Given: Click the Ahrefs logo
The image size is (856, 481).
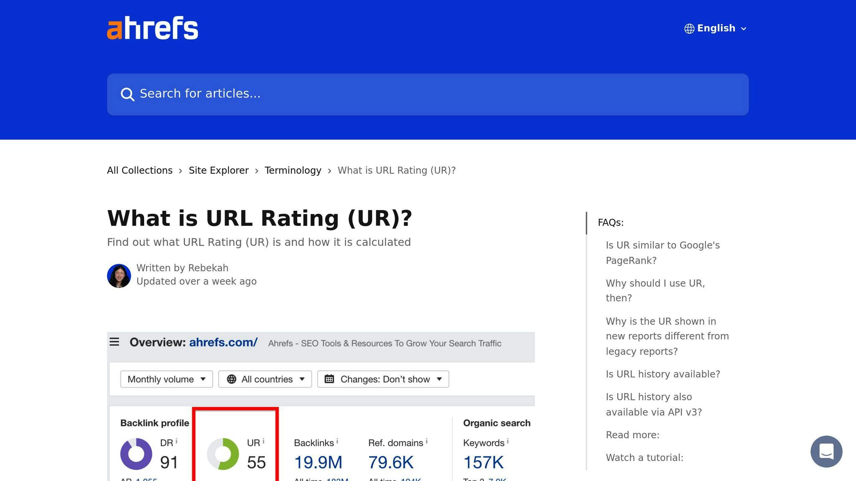Looking at the screenshot, I should click(x=153, y=28).
